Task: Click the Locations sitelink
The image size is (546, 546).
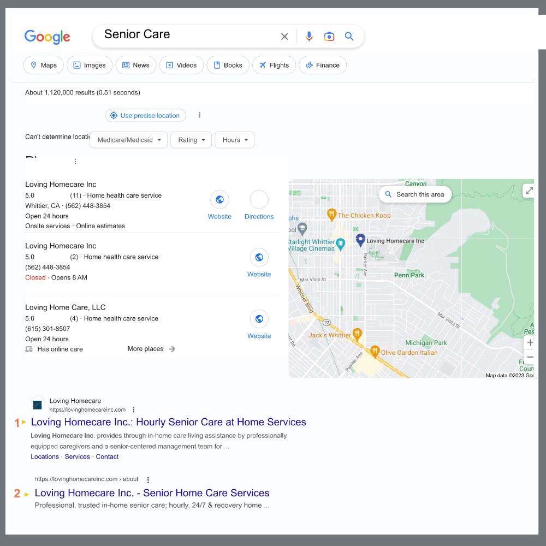Action: click(x=45, y=456)
